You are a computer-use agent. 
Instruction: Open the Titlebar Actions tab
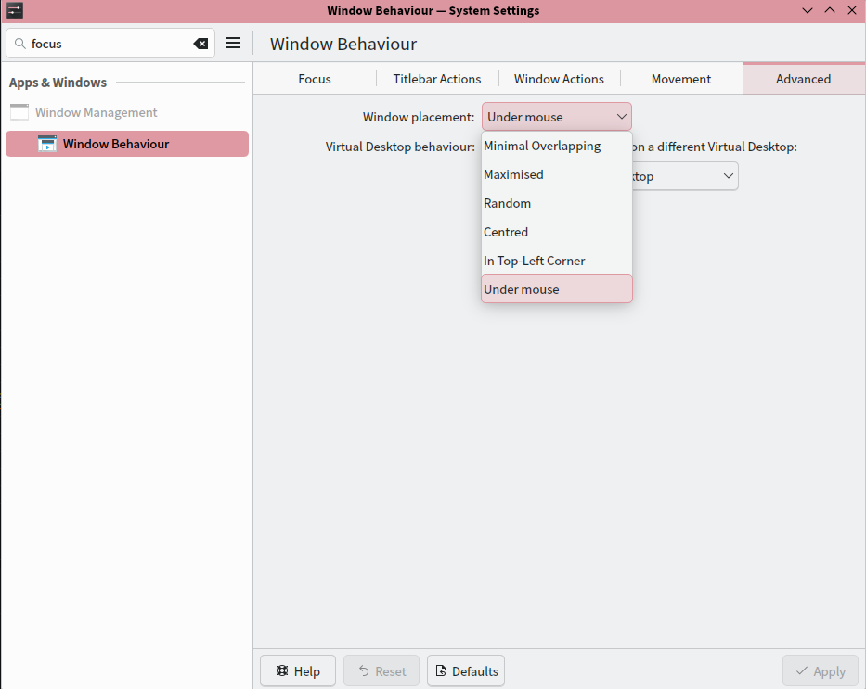pyautogui.click(x=437, y=79)
